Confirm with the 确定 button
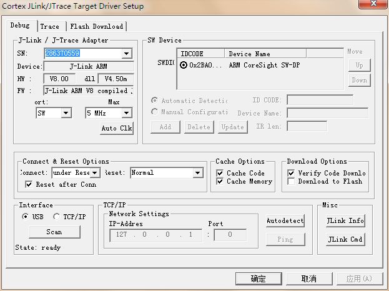389x291 pixels. coord(259,279)
